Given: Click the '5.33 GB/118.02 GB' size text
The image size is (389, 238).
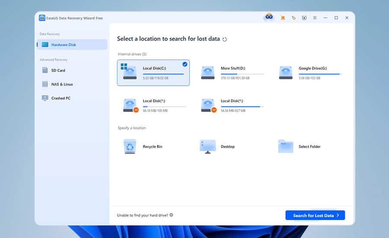Looking at the screenshot, I should click(156, 78).
